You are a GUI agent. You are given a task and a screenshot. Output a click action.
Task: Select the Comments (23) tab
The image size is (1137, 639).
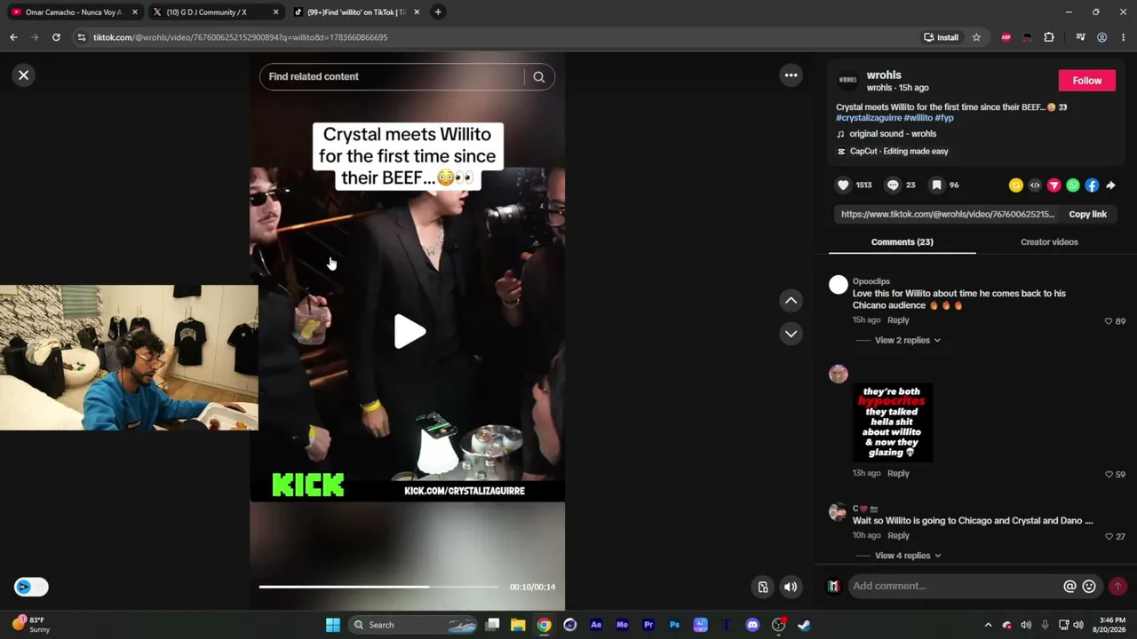(902, 241)
